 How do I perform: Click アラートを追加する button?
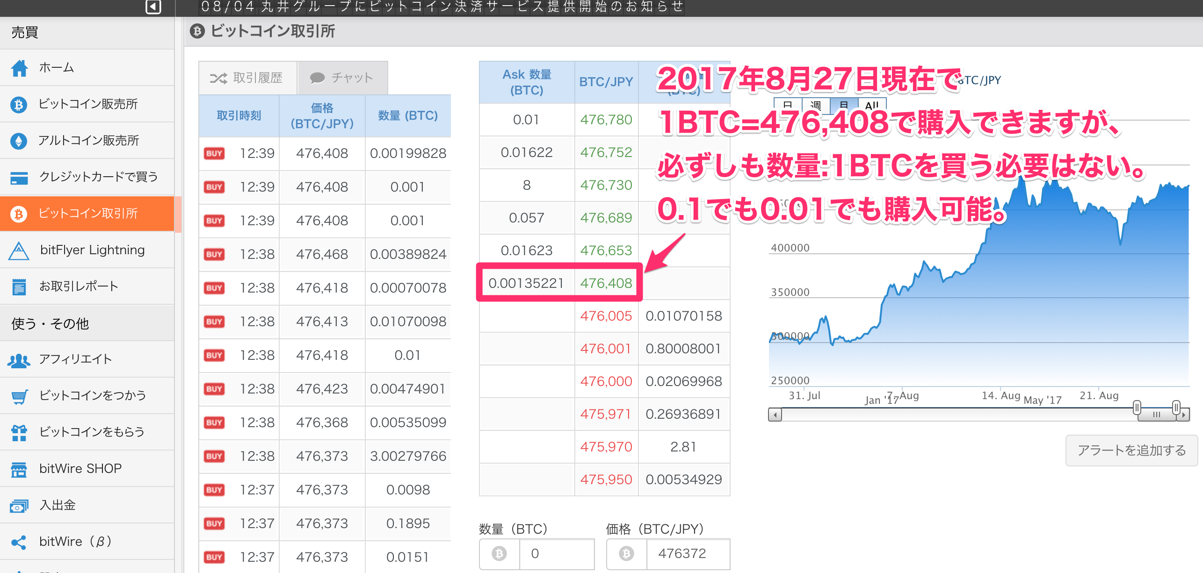click(1131, 451)
